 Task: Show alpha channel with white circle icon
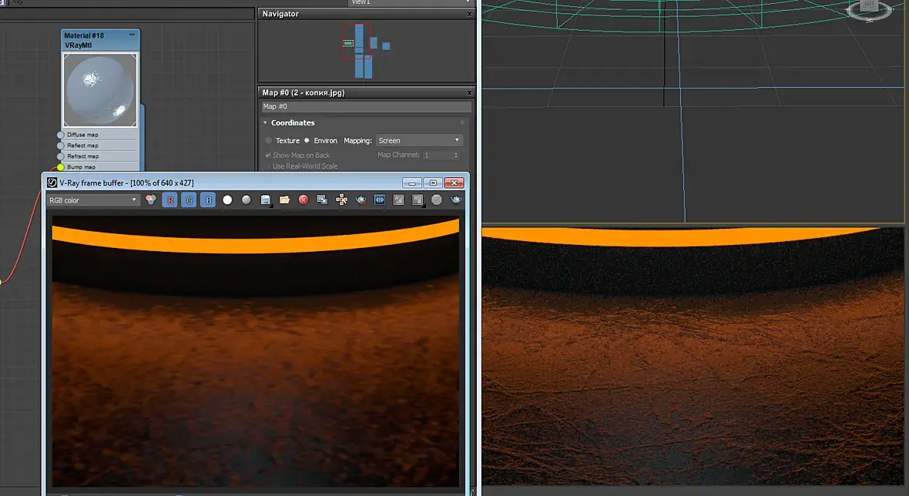pyautogui.click(x=227, y=200)
